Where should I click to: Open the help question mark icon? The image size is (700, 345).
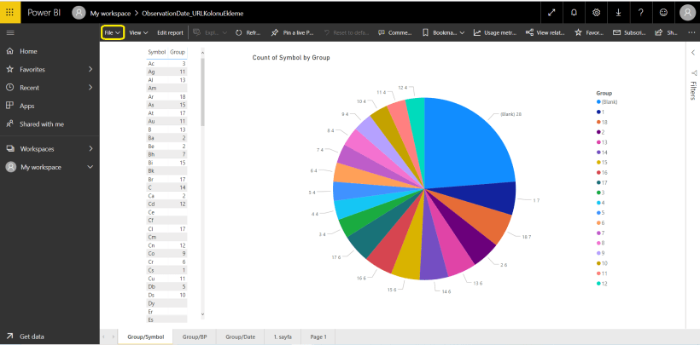(x=640, y=12)
